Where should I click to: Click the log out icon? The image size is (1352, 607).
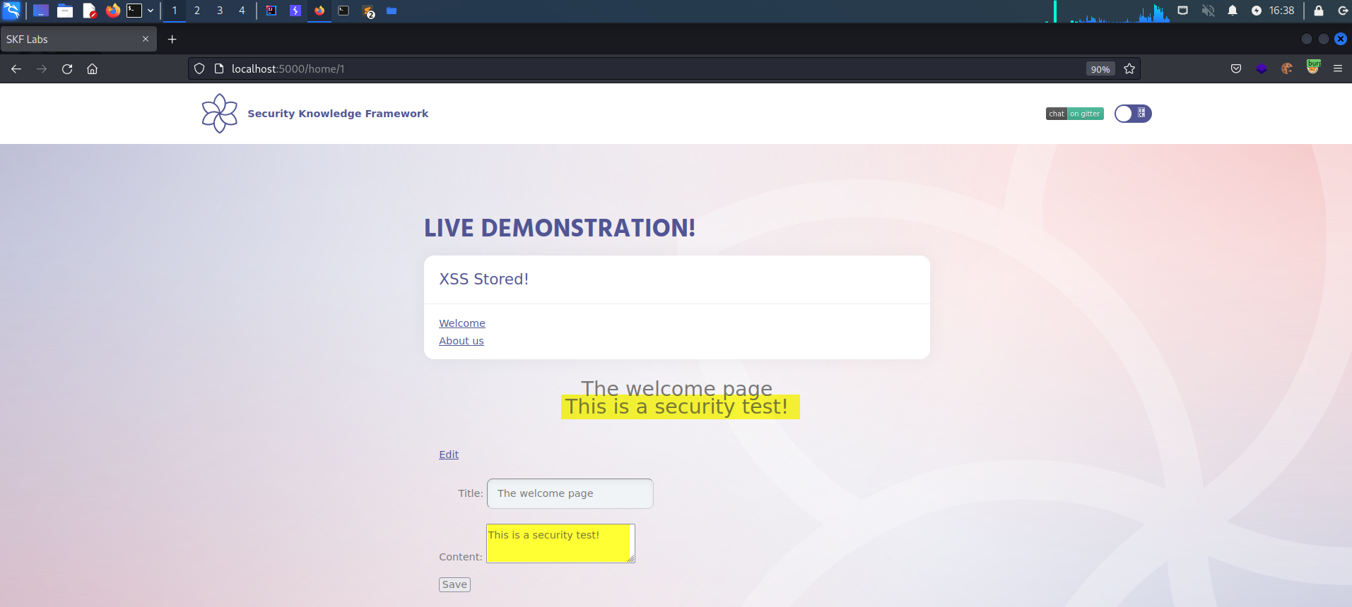[1343, 11]
